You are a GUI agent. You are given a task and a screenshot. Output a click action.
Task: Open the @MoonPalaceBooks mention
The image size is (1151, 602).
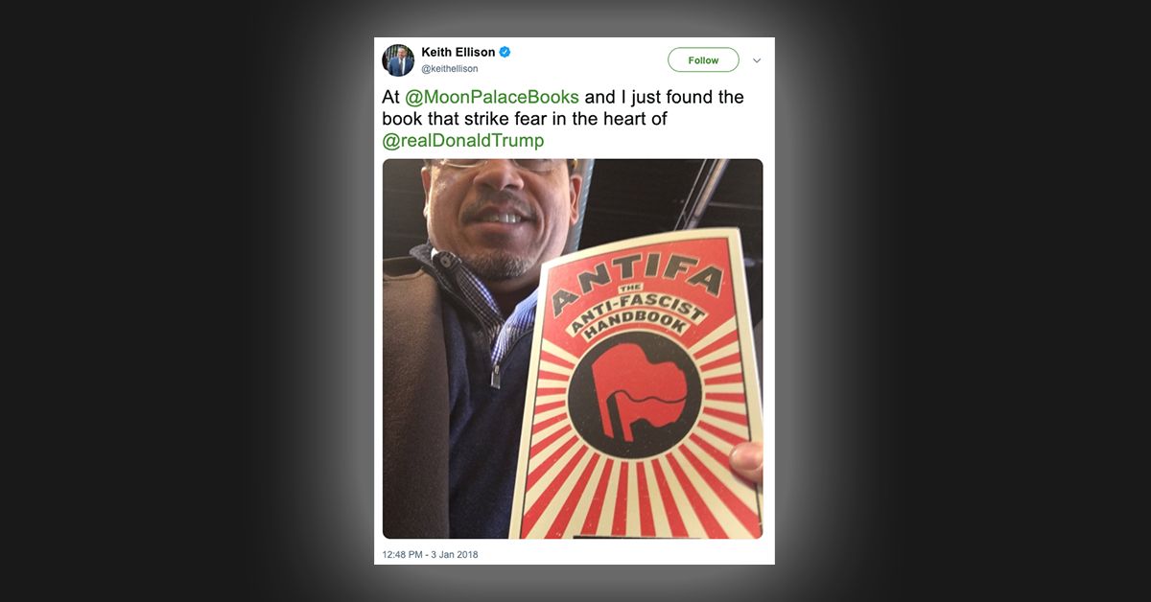coord(492,97)
